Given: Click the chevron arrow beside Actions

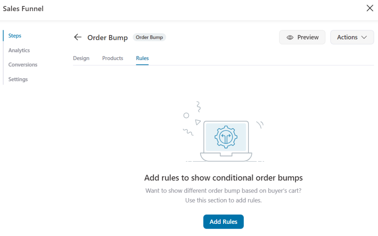Looking at the screenshot, I should click(x=364, y=37).
